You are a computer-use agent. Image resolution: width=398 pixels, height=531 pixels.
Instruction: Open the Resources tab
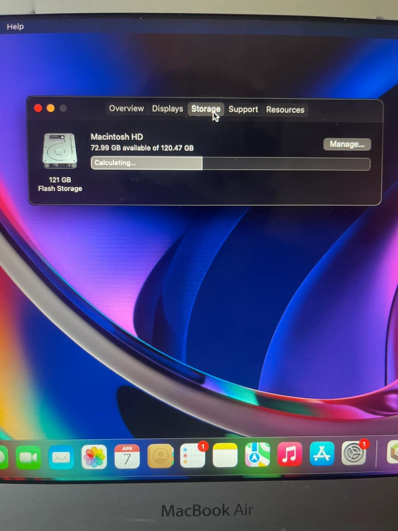(x=285, y=110)
